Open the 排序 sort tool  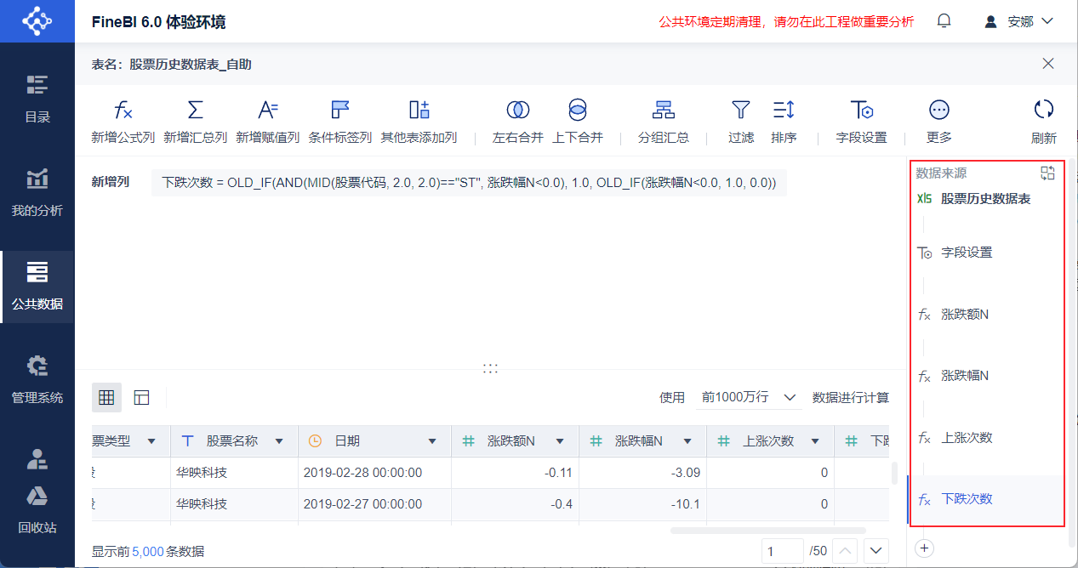784,122
